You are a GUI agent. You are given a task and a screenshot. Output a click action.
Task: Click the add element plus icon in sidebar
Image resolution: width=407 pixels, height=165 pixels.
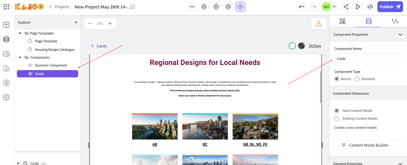[6, 25]
